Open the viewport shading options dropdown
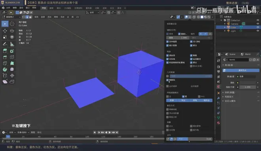The width and height of the screenshot is (261, 151). pyautogui.click(x=212, y=17)
